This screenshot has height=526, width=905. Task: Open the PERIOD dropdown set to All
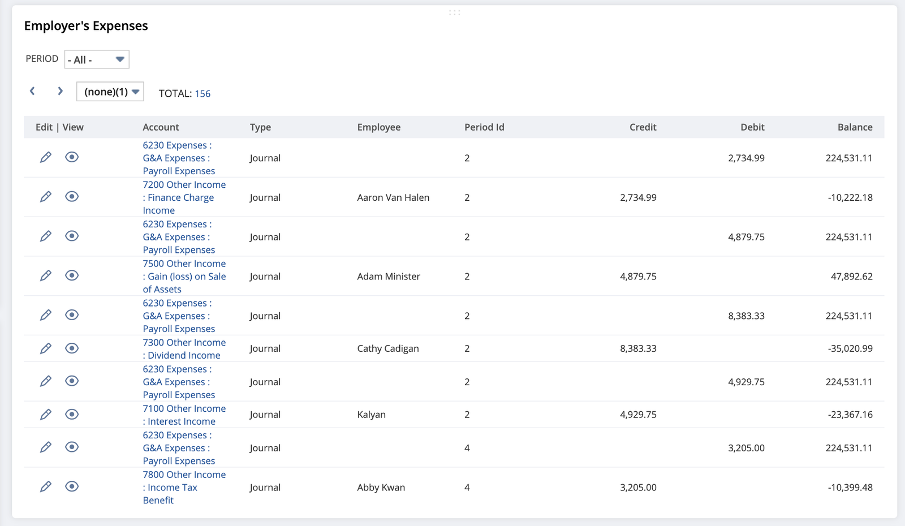[97, 59]
